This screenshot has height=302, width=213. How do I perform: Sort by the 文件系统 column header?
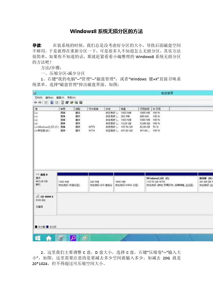pos(96,109)
